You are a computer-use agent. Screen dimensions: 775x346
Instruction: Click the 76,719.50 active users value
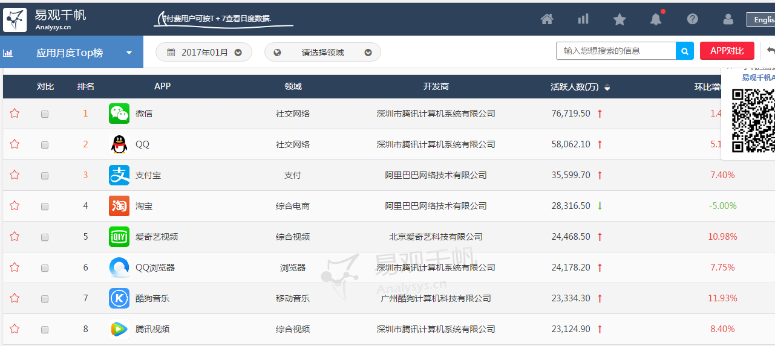pos(571,114)
